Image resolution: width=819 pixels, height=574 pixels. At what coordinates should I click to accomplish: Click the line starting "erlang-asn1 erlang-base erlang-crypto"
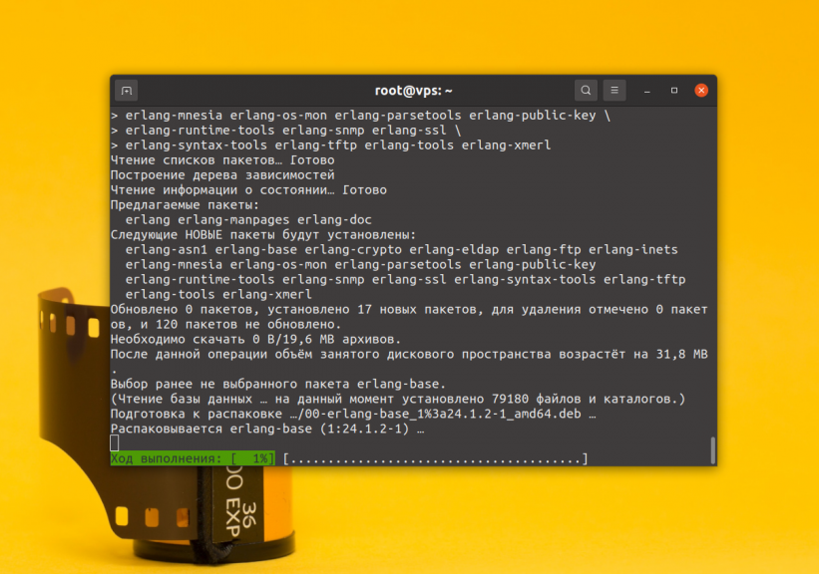[x=402, y=250]
